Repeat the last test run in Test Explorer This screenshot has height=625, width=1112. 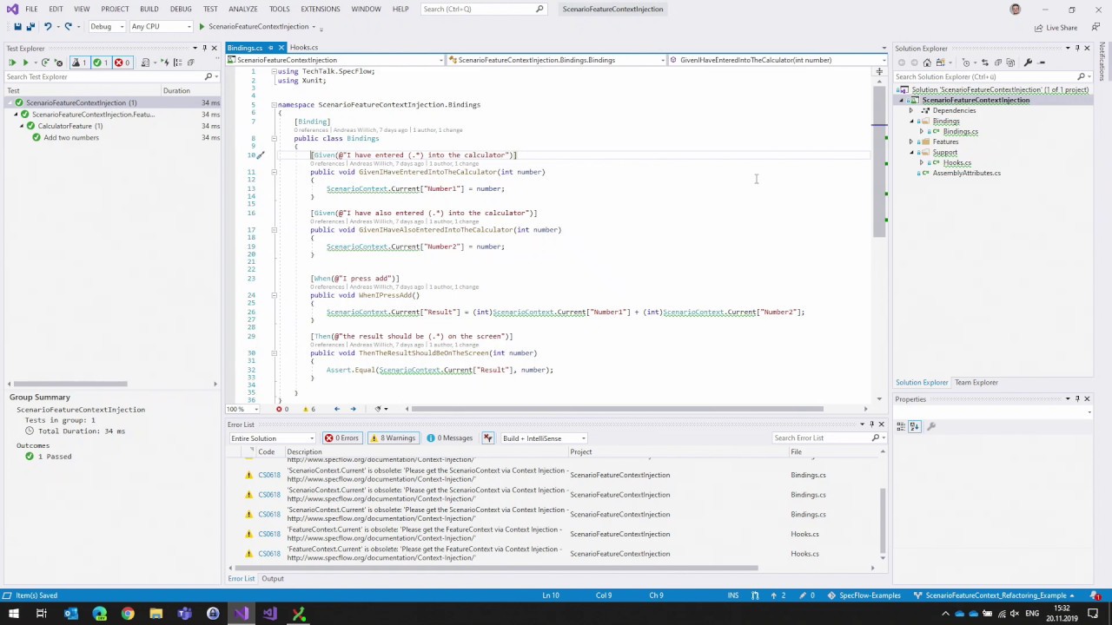[45, 62]
